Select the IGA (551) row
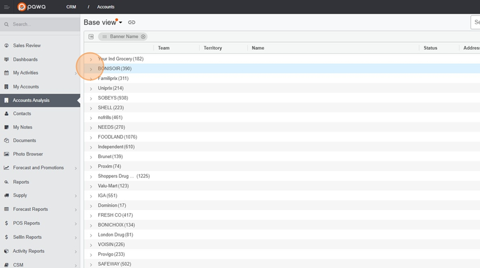The width and height of the screenshot is (480, 268). (282, 196)
